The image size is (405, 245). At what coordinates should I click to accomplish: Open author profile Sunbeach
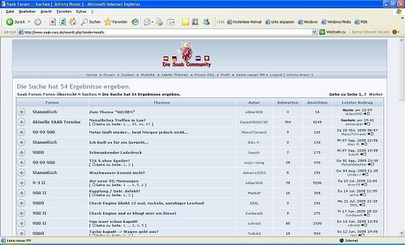pos(254,213)
